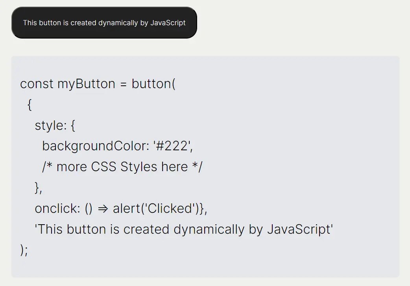Click the 'style: {' code line
The width and height of the screenshot is (410, 286).
[x=55, y=125]
